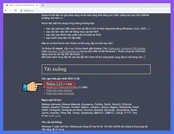Click the browser back arrow
Screen dimensions: 174x134
(x=6, y=10)
